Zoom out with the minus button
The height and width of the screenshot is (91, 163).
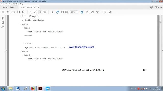coord(63,12)
